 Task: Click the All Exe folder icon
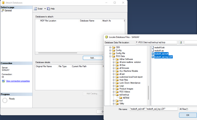(x=117, y=65)
